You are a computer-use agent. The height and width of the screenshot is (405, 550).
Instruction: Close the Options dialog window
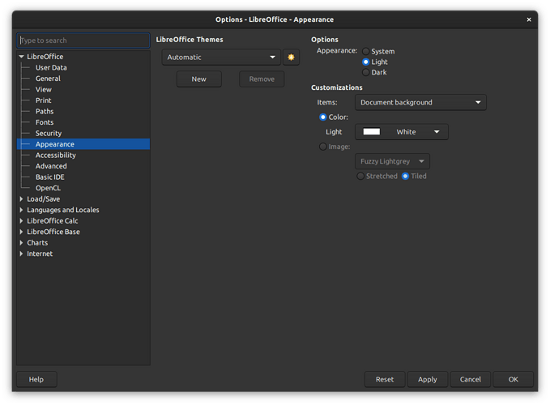tap(529, 19)
